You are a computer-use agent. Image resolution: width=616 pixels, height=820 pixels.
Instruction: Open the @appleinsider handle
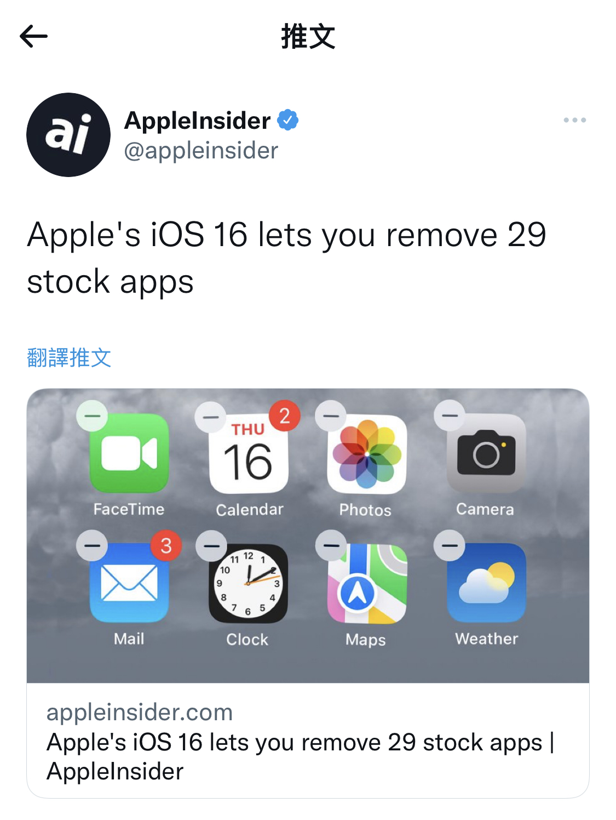click(201, 151)
